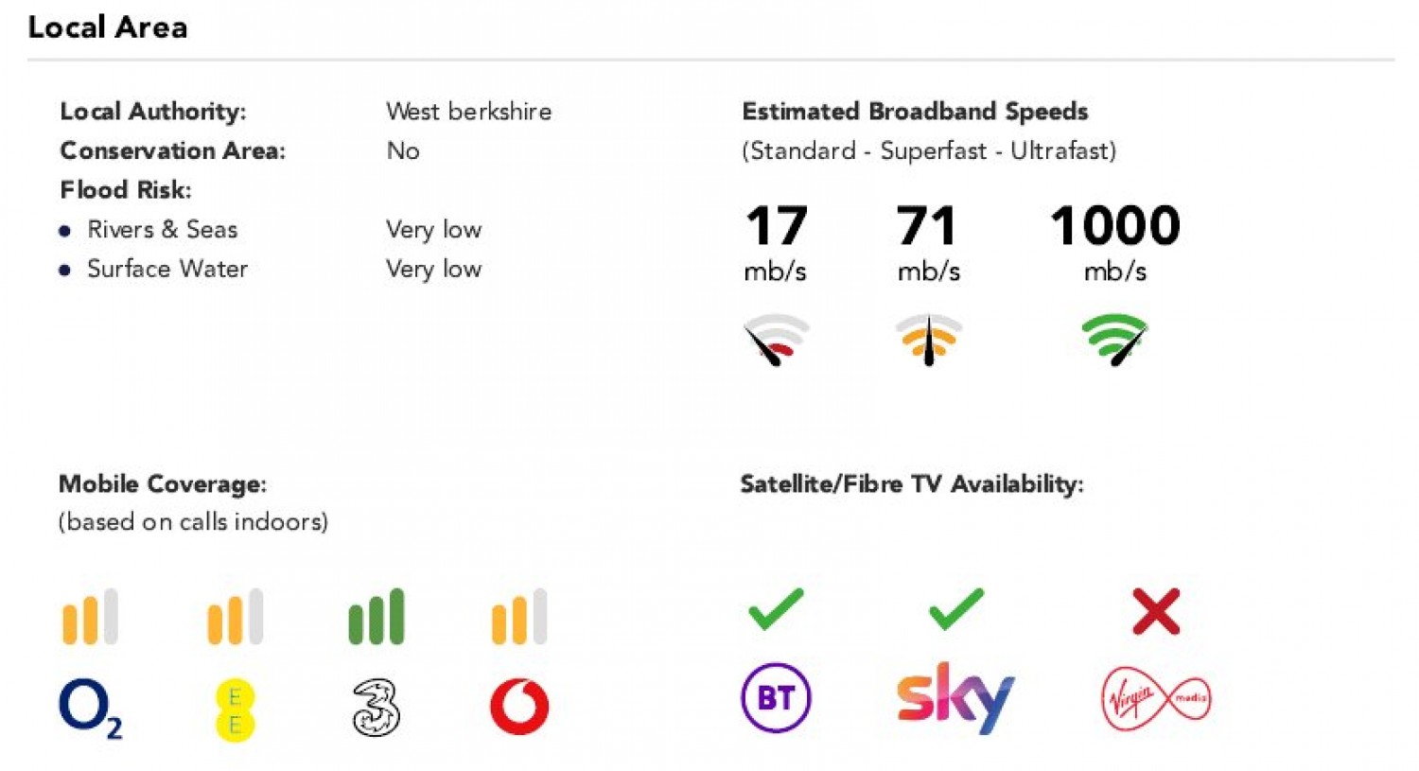The height and width of the screenshot is (771, 1419).
Task: Click the Sky logo
Action: point(955,697)
